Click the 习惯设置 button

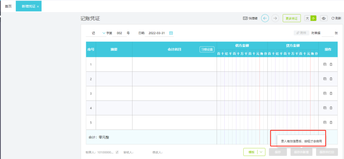click(207, 50)
